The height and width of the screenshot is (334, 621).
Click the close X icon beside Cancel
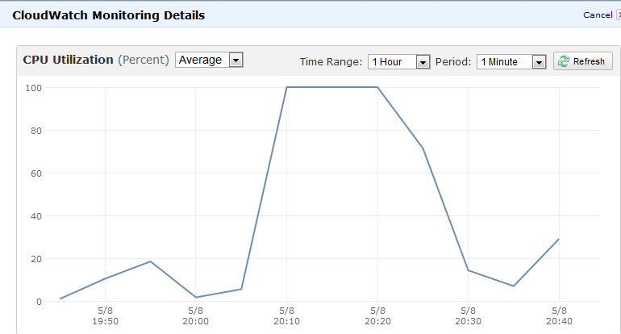coord(618,15)
